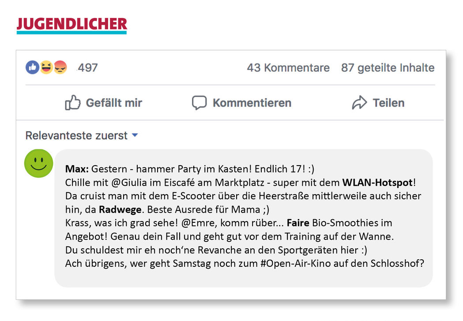The width and height of the screenshot is (463, 321).
Task: Click the @Giulia mention in the comment
Action: pos(129,183)
